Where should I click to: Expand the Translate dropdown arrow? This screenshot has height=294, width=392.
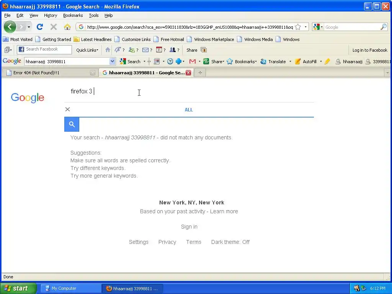[290, 62]
